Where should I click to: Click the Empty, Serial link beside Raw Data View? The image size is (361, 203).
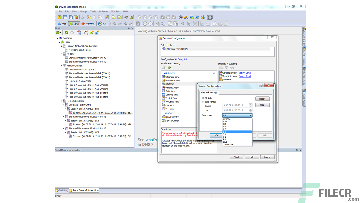pos(245,76)
